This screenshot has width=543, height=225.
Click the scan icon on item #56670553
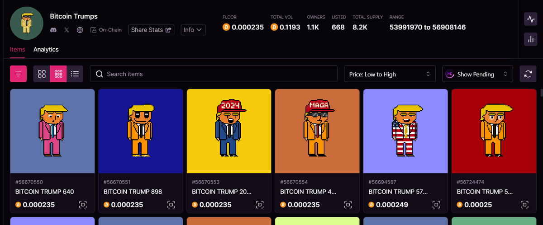260,205
